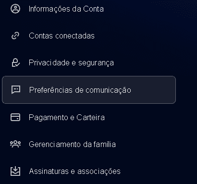The height and width of the screenshot is (184, 197).
Task: Click the download tray icon beside Assinaturas
Action: [15, 171]
